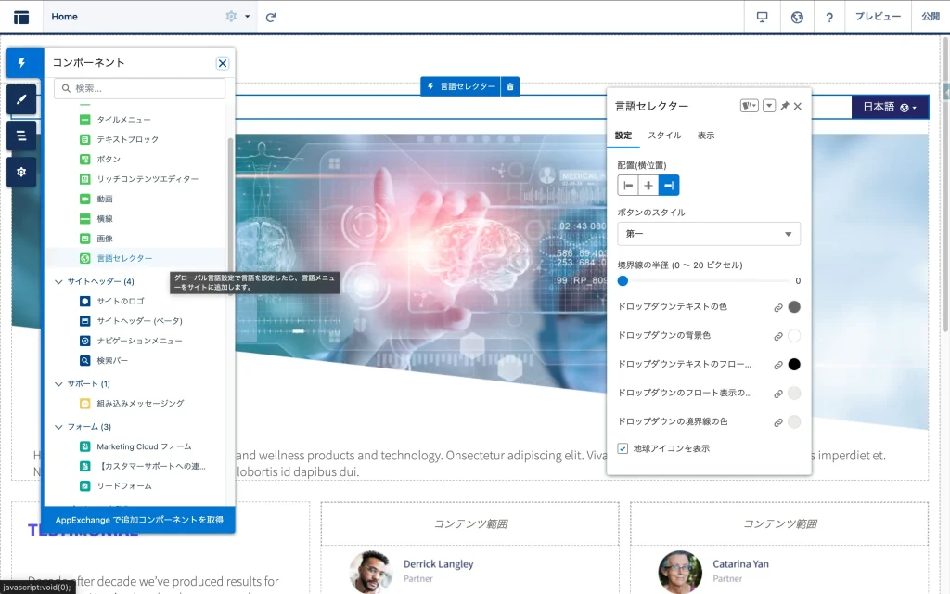Open the Settings gear in left sidebar
The image size is (950, 594).
click(x=21, y=172)
